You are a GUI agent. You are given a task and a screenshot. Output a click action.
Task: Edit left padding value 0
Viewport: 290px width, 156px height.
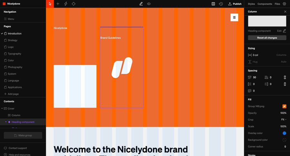point(254,84)
